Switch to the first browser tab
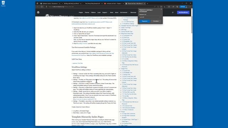This screenshot has width=228, height=128. 50,4
